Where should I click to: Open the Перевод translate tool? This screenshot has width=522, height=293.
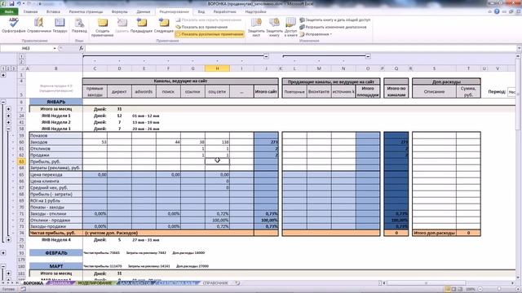click(x=79, y=25)
